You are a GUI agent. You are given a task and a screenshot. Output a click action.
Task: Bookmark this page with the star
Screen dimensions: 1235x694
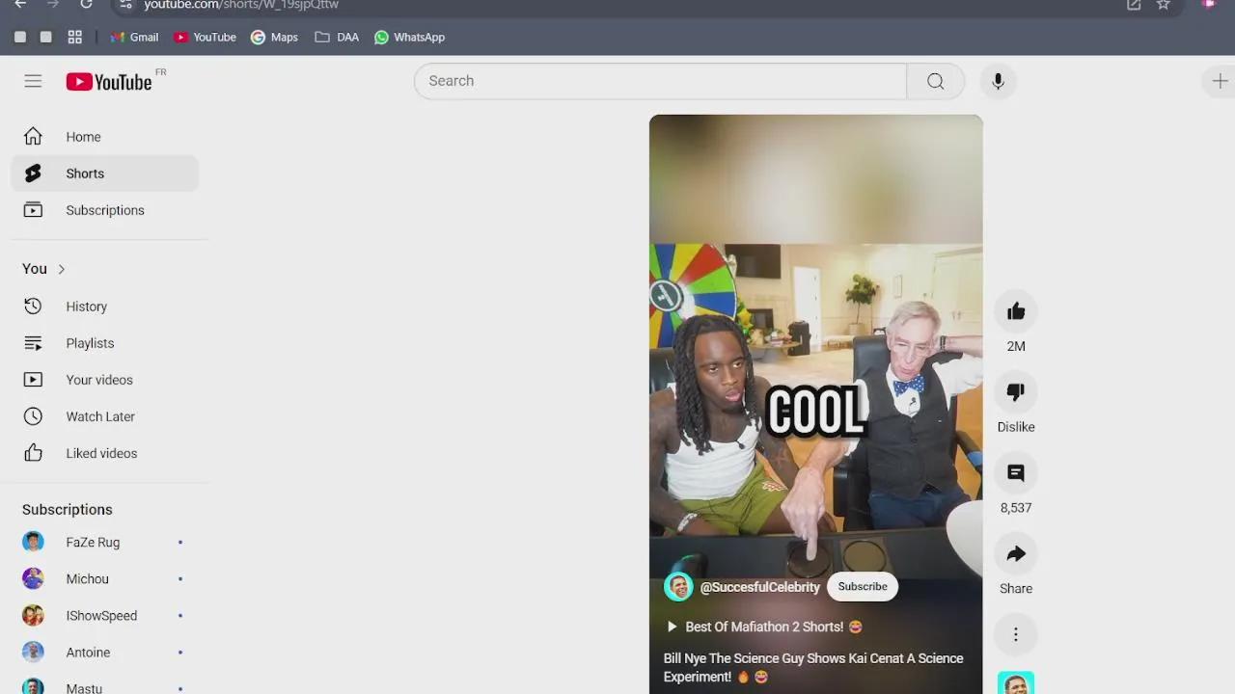click(x=1164, y=5)
